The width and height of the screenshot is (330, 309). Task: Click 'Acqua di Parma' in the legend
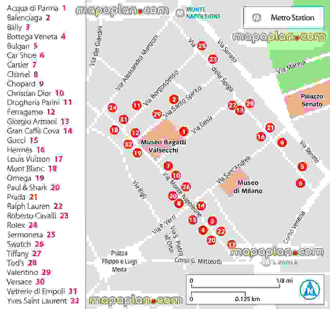pyautogui.click(x=33, y=8)
